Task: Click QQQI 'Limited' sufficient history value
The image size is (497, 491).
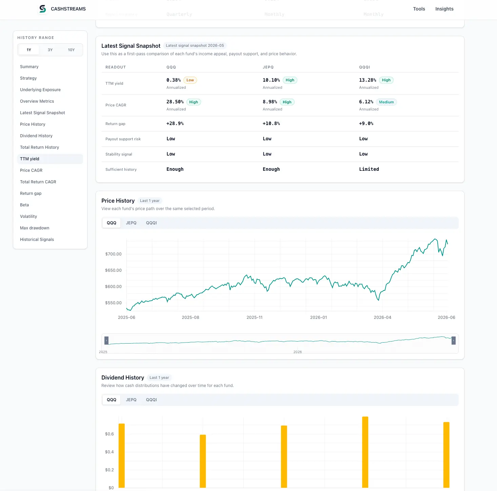Action: pyautogui.click(x=369, y=169)
